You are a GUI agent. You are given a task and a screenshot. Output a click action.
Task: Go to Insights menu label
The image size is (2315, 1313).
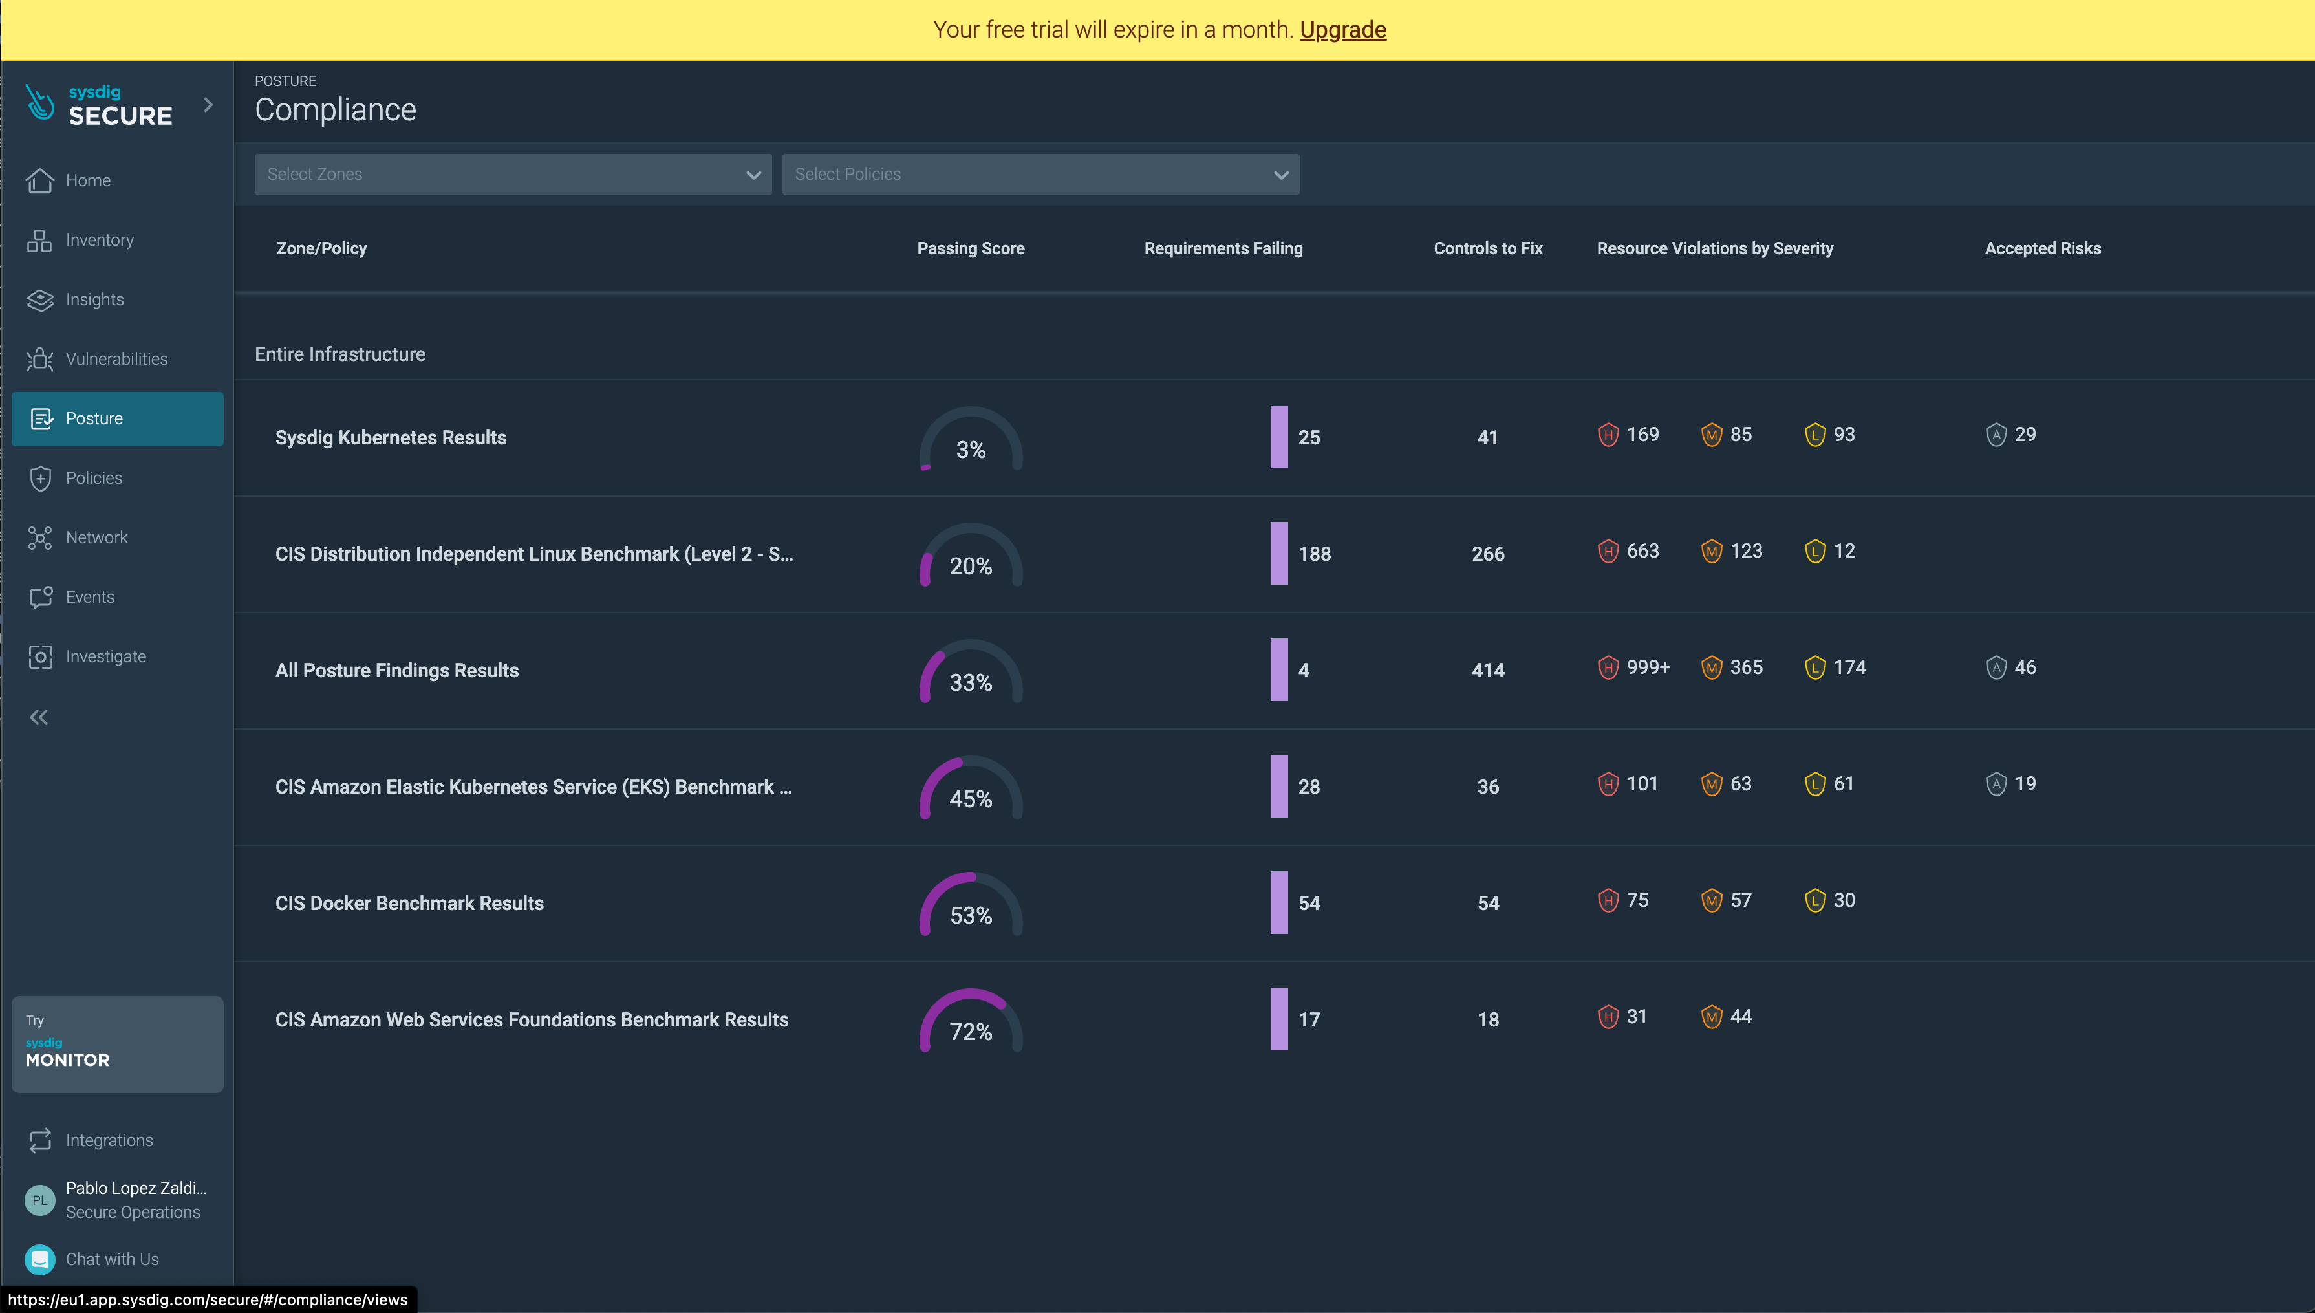tap(94, 299)
